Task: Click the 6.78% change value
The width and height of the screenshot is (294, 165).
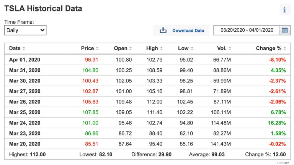Action: [x=278, y=112]
